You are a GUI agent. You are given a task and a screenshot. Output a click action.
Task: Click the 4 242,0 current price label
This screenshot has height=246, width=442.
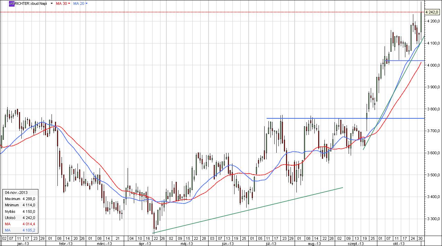click(x=433, y=12)
